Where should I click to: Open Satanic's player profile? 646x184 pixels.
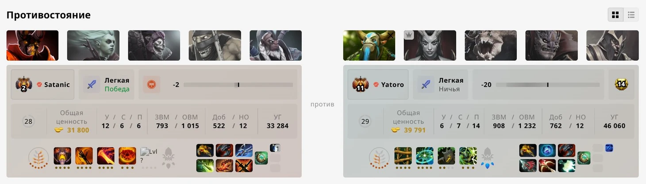point(43,84)
